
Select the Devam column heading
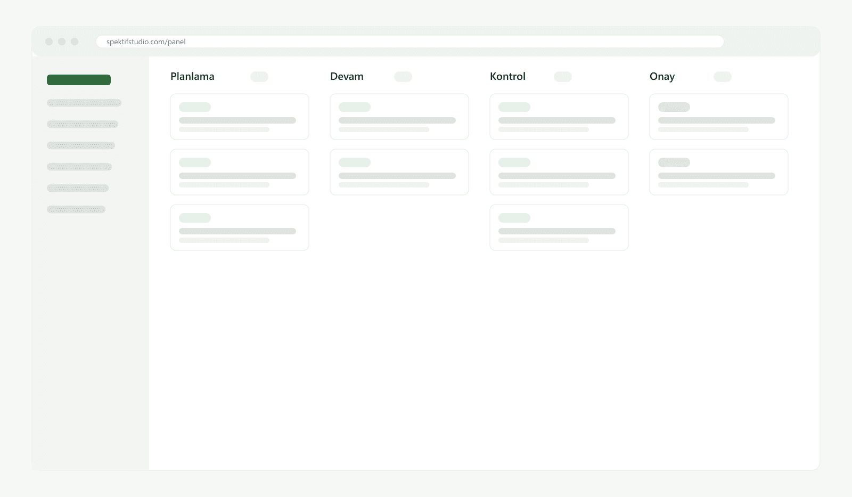[347, 76]
